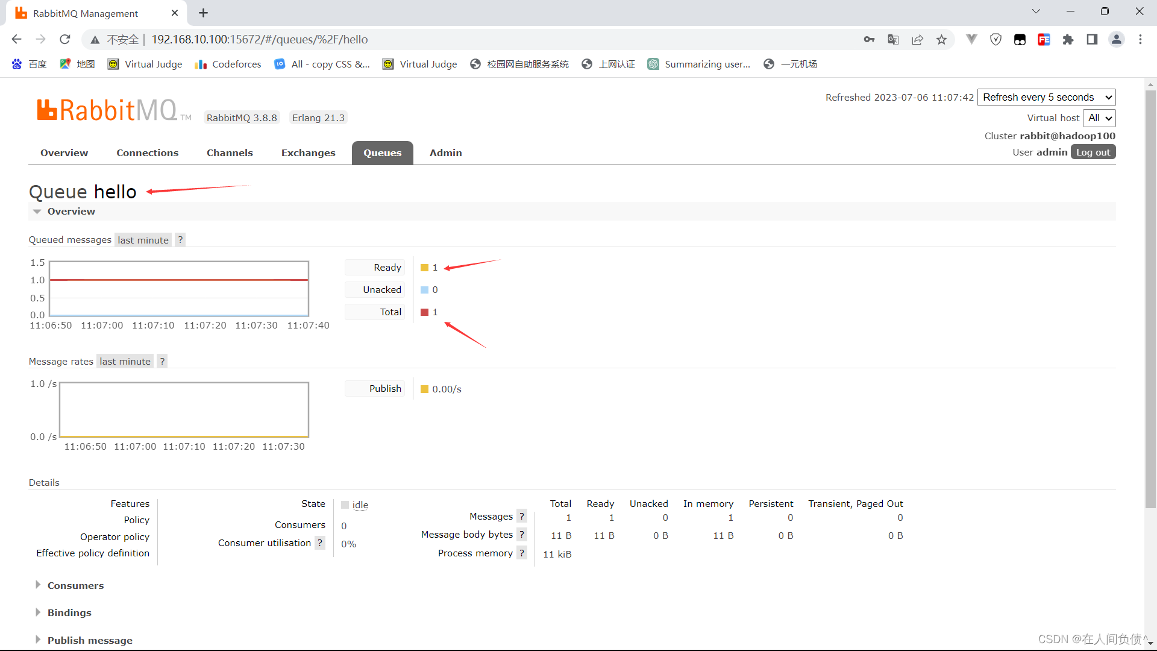Screen dimensions: 1157x651
Task: Click the Connections tab icon
Action: 147,153
